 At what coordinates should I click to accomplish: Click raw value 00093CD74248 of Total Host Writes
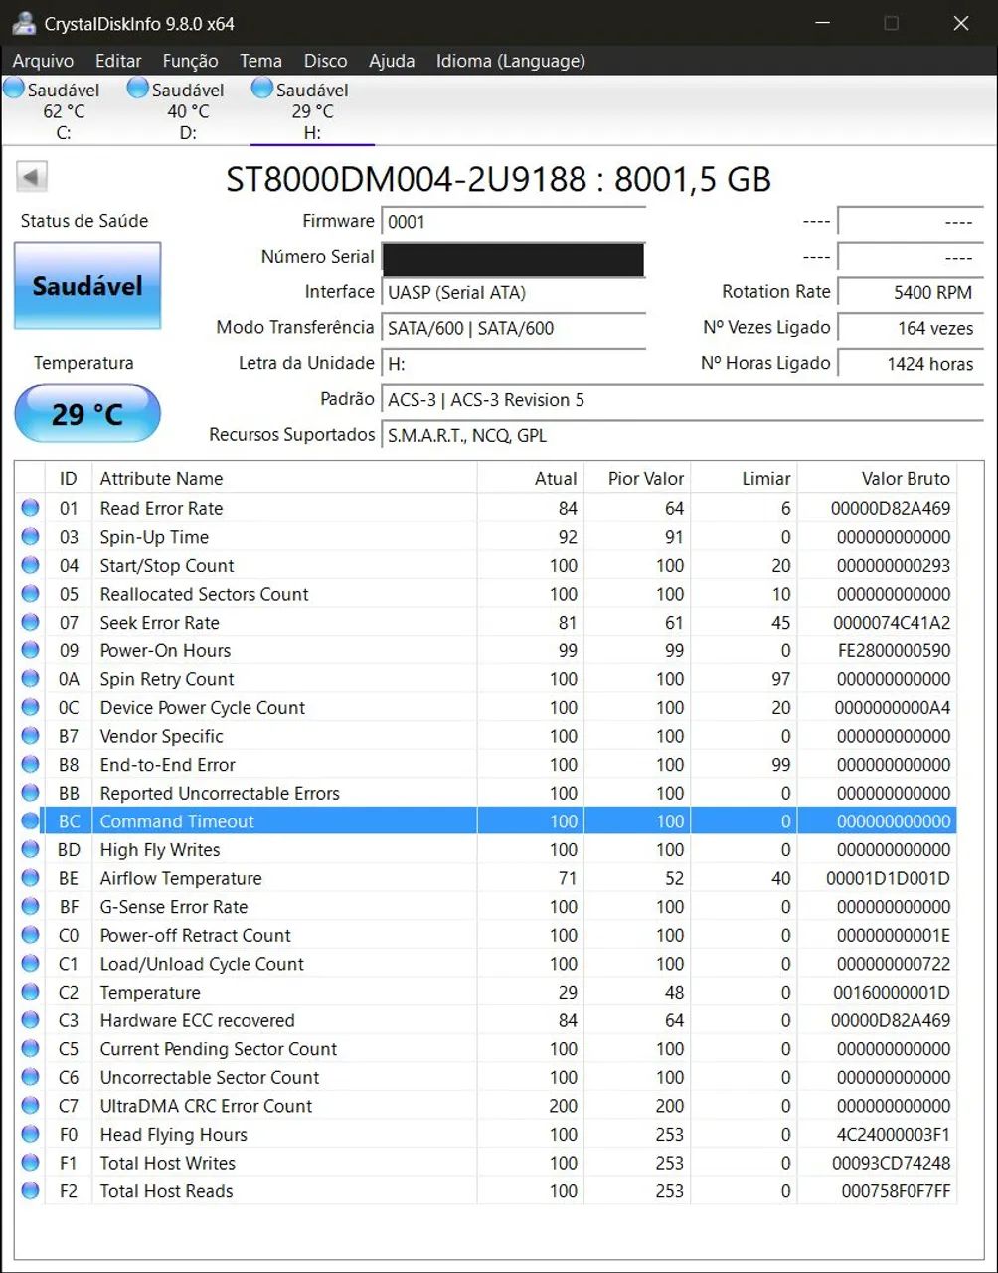click(x=891, y=1163)
